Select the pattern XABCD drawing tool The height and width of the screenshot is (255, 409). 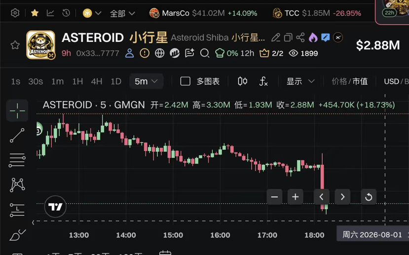(17, 185)
